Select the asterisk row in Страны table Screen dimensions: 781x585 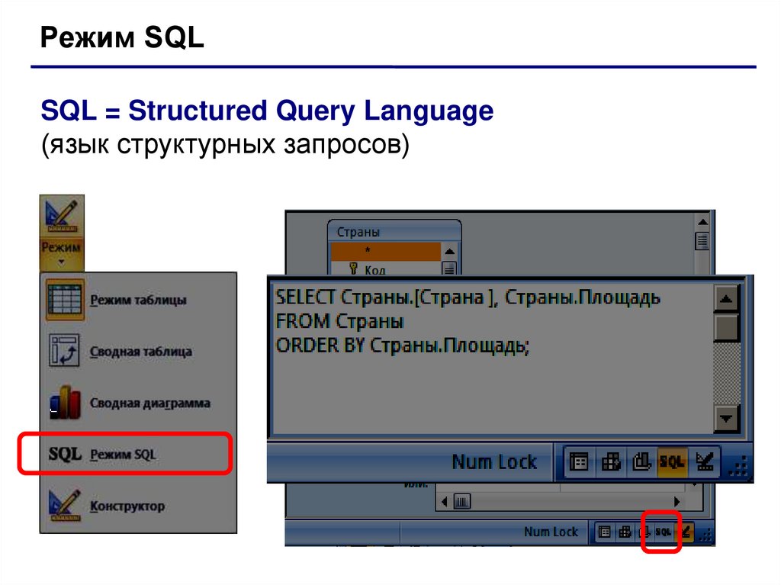coord(385,251)
